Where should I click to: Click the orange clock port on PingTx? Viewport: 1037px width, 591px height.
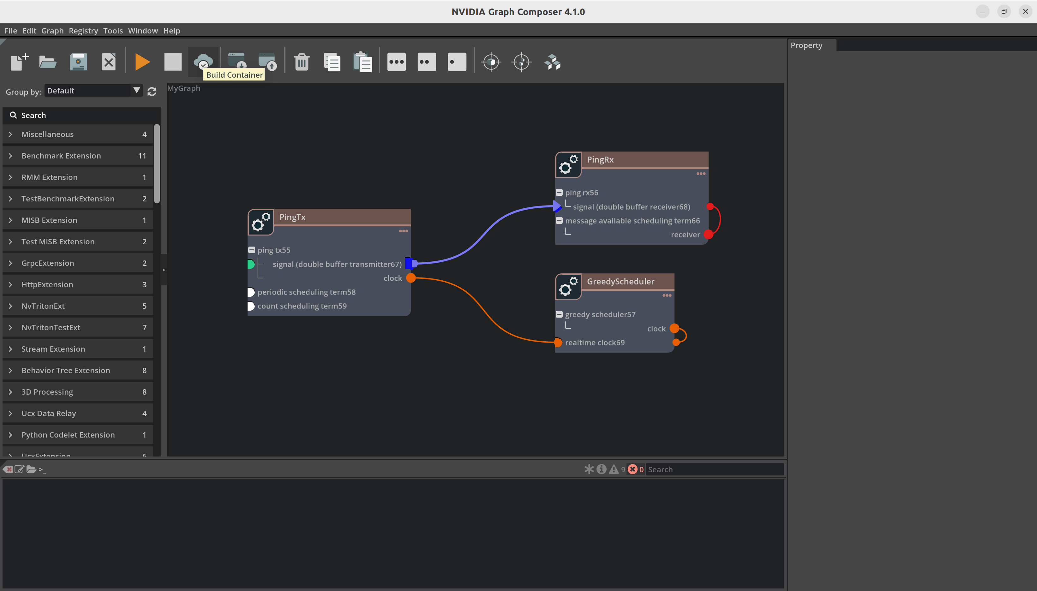tap(411, 278)
